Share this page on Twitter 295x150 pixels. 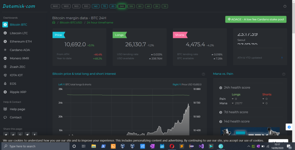click(6, 134)
